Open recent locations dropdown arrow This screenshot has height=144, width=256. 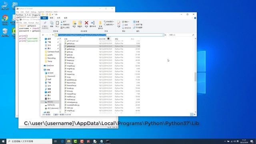[50, 35]
